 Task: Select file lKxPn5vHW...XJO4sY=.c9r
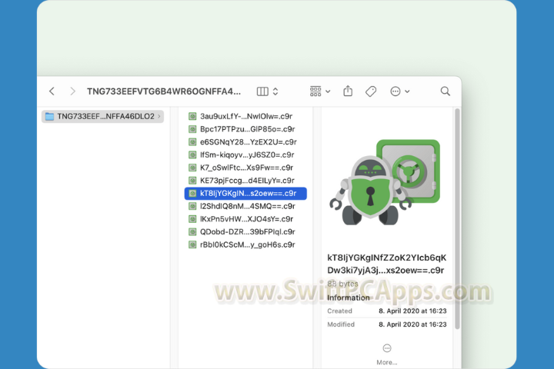click(x=245, y=219)
